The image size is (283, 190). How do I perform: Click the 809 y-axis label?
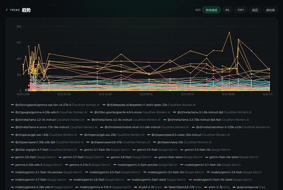[19, 27]
